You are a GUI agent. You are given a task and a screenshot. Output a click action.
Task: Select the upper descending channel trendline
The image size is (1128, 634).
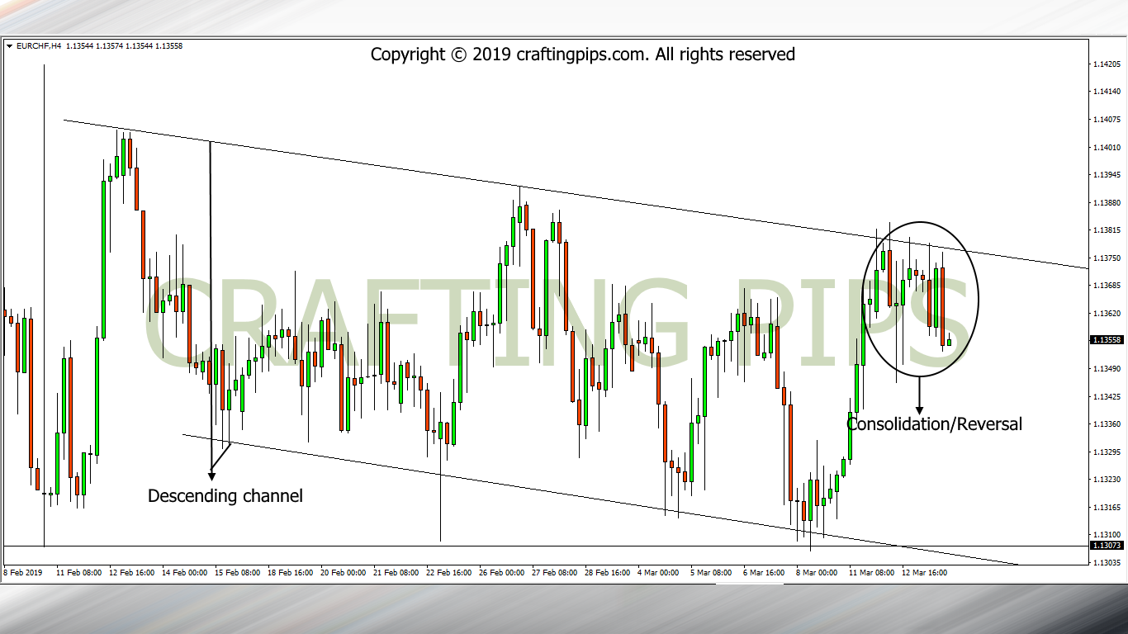point(578,195)
